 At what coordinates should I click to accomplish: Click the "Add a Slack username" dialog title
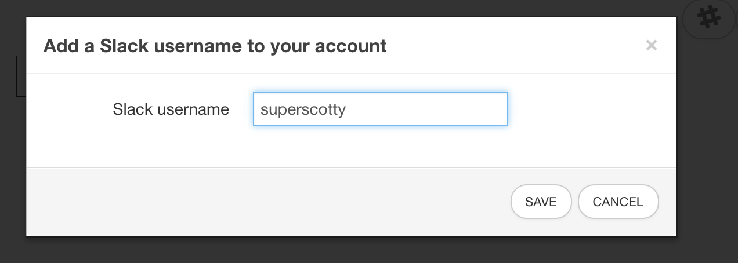pos(215,46)
